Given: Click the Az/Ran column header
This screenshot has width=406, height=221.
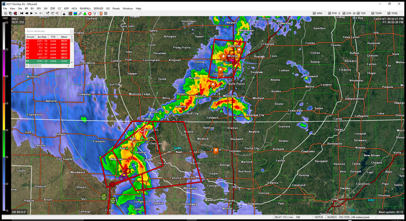Looking at the screenshot, I should coord(42,36).
